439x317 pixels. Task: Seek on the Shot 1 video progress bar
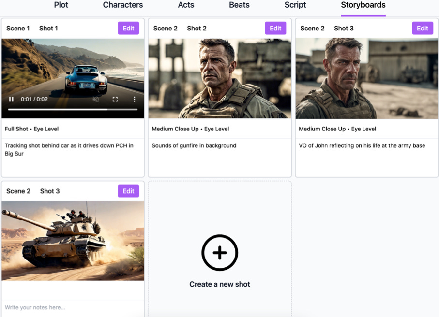click(x=73, y=110)
